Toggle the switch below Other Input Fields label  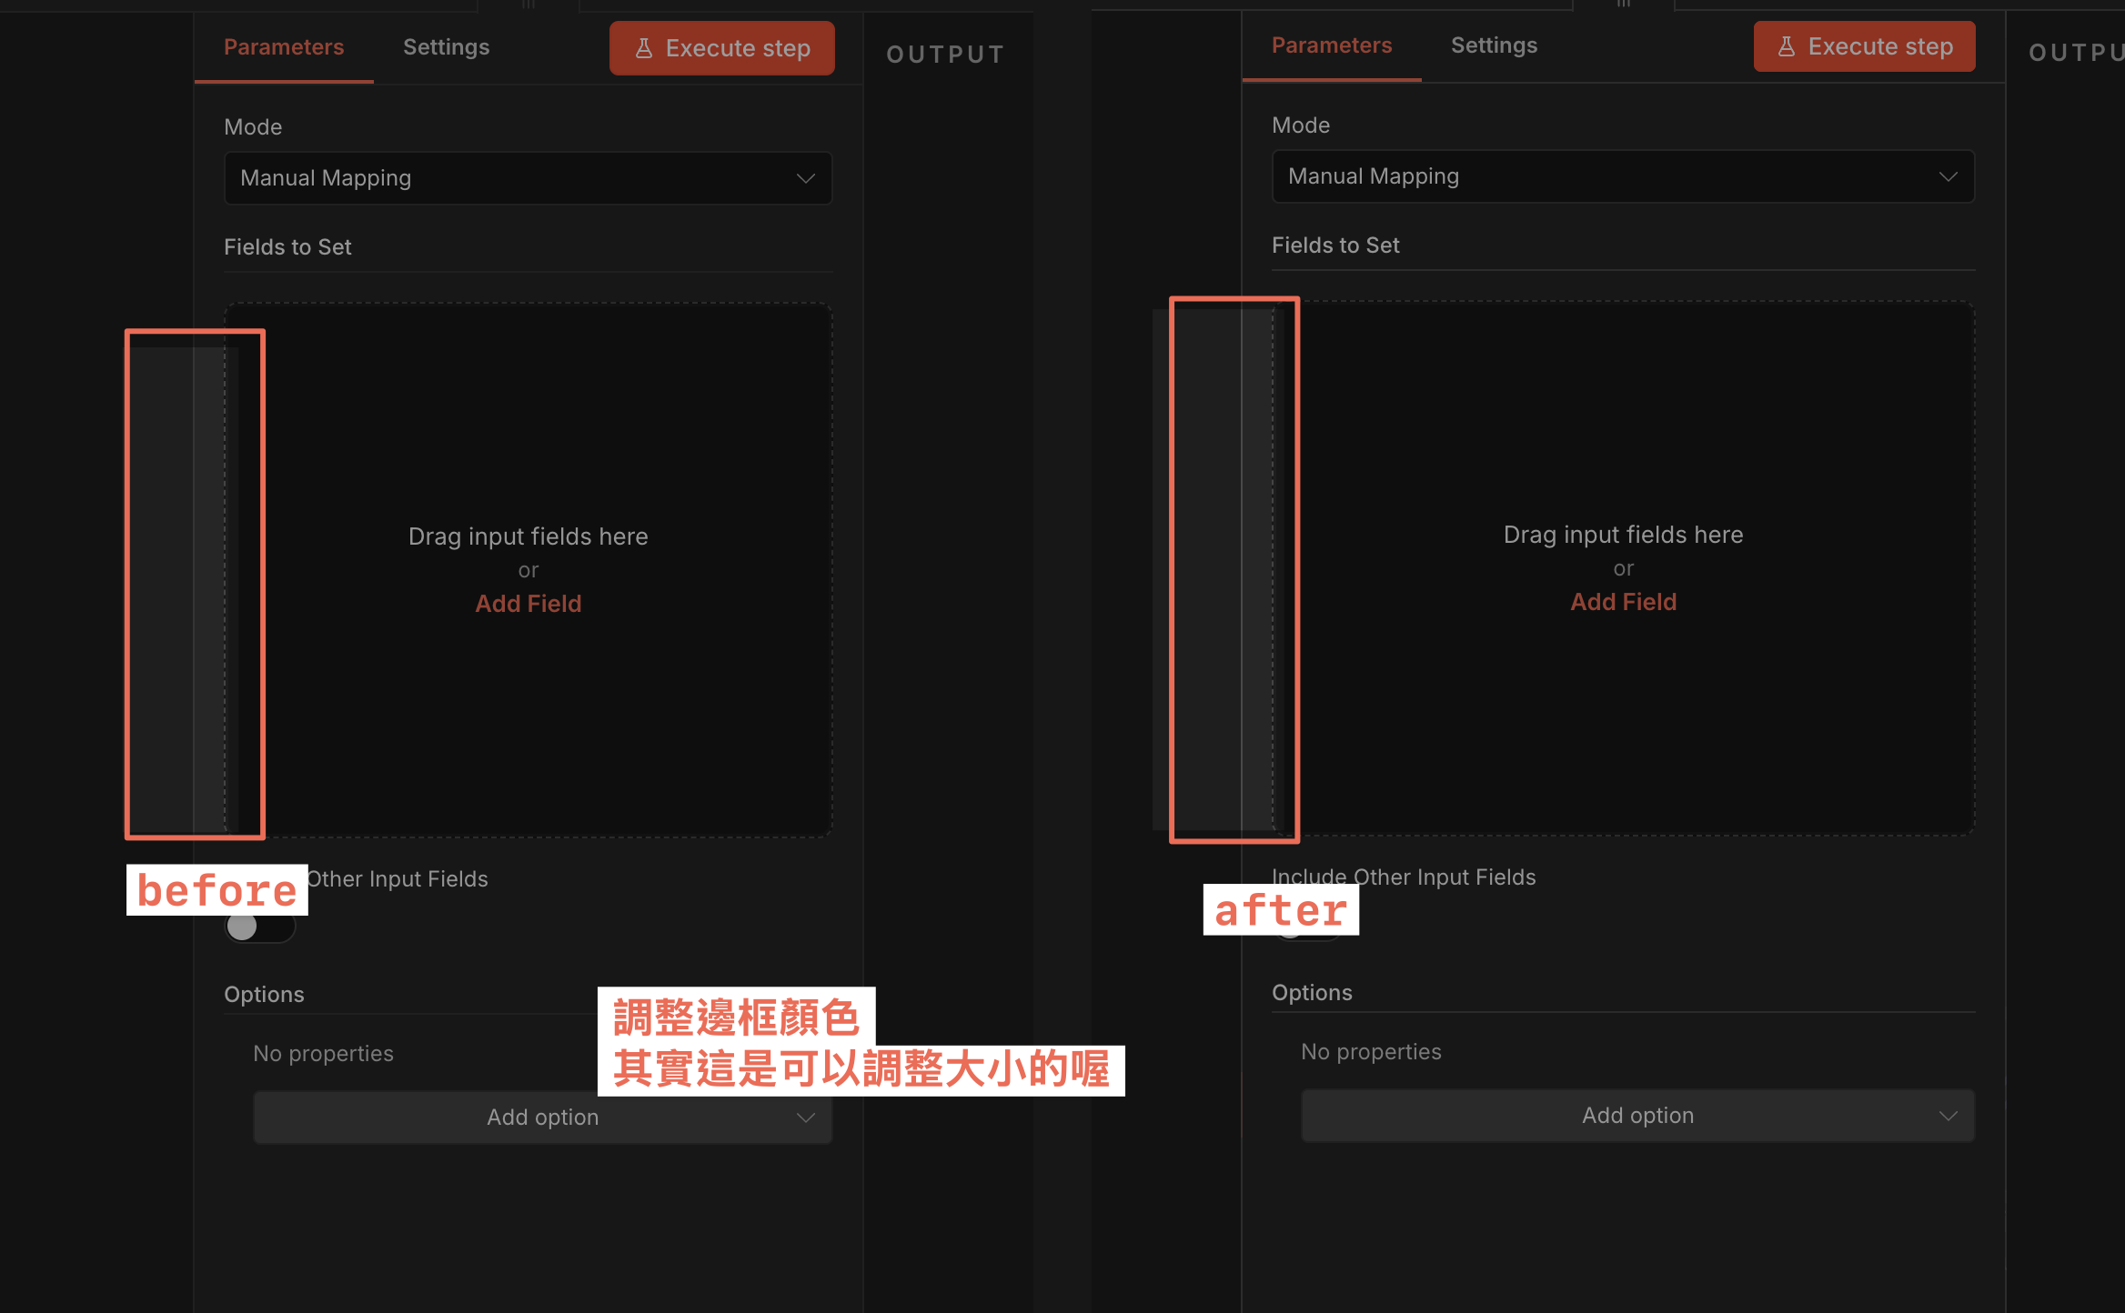coord(260,927)
